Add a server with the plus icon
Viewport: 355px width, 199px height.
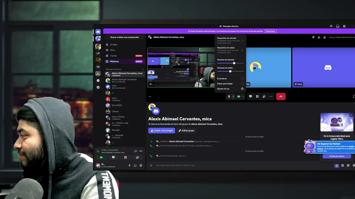pyautogui.click(x=98, y=80)
